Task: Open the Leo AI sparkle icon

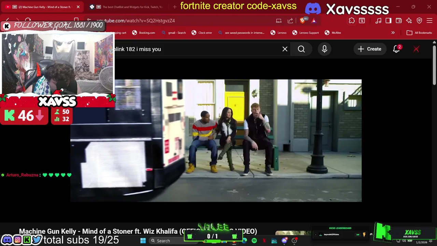Action: pos(409,21)
